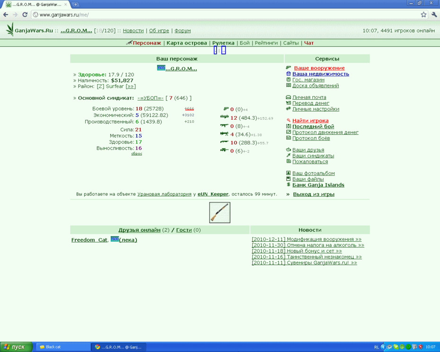Open Протокол движения денег link

325,132
